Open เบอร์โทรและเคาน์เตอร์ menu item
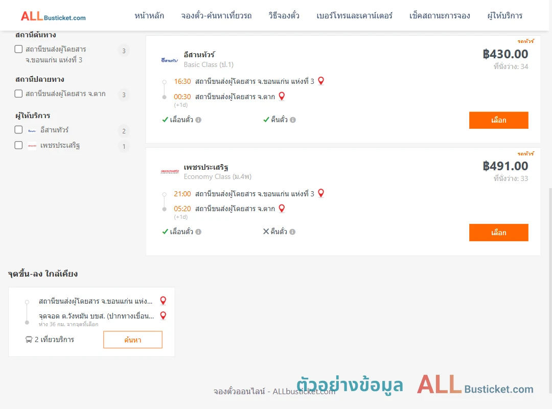552x409 pixels. point(354,16)
